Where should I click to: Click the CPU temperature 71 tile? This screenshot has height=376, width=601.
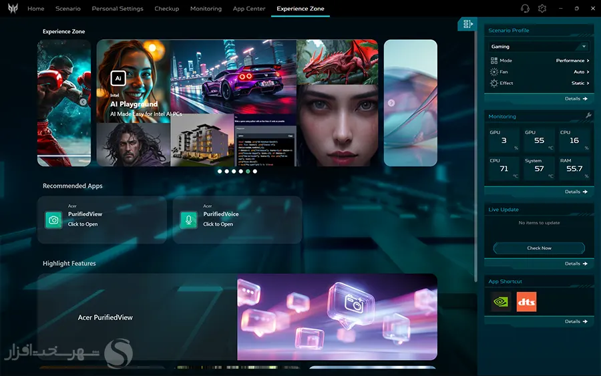point(504,169)
